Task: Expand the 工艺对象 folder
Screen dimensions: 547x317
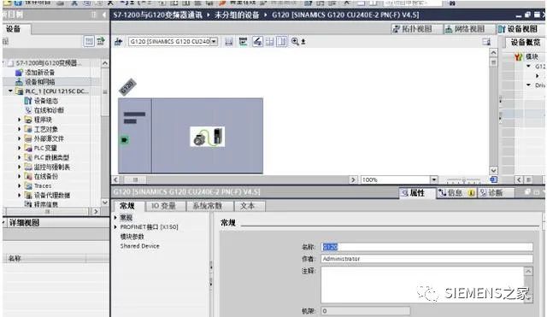Action: 19,129
